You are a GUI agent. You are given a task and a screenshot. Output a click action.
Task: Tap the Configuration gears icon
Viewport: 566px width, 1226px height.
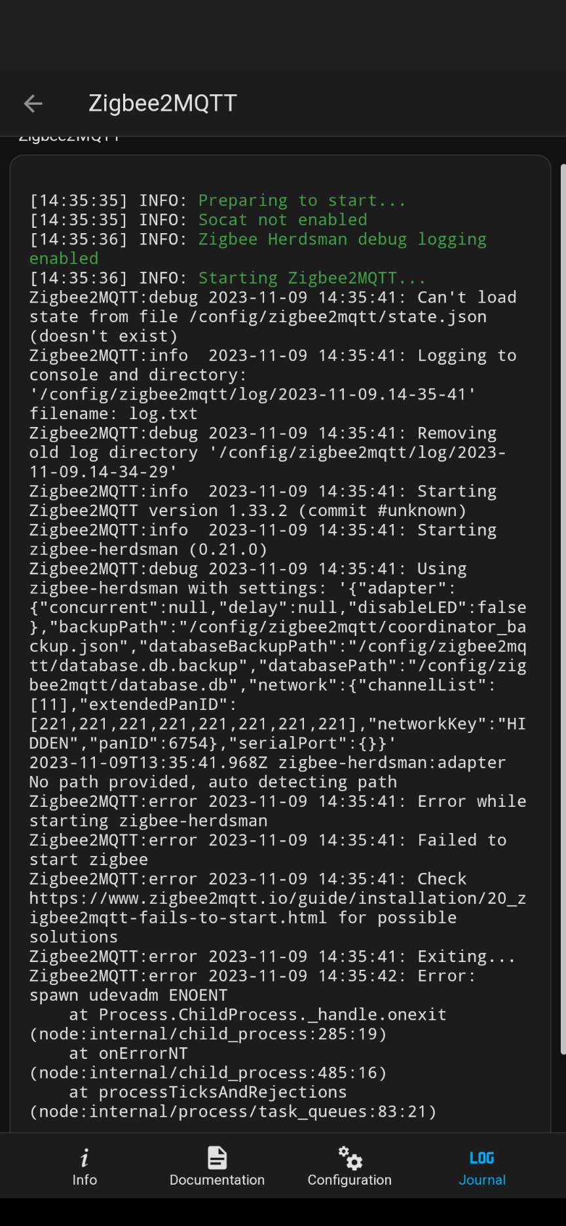350,1158
